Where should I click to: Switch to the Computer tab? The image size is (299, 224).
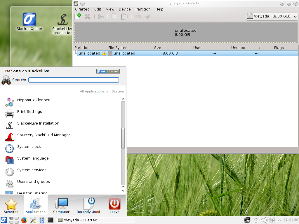point(61,206)
